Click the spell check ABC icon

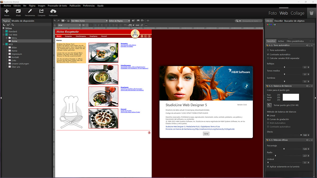pyautogui.click(x=125, y=25)
